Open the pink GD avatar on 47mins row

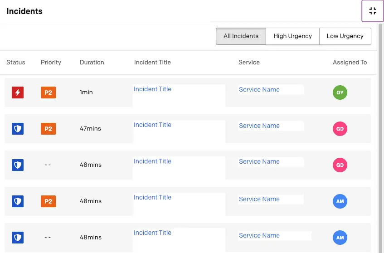pyautogui.click(x=340, y=129)
